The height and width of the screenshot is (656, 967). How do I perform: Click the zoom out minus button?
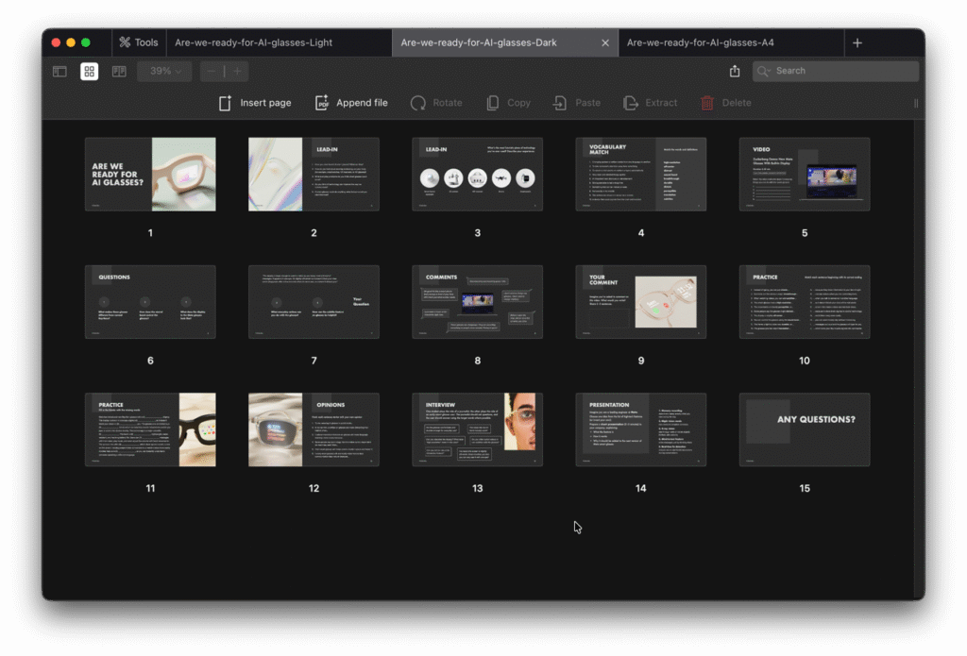tap(212, 71)
